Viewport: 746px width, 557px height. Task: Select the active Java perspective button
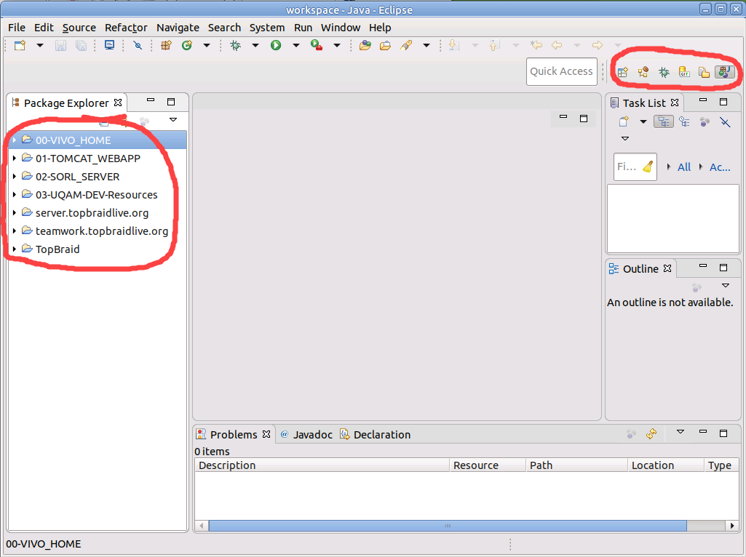coord(725,72)
